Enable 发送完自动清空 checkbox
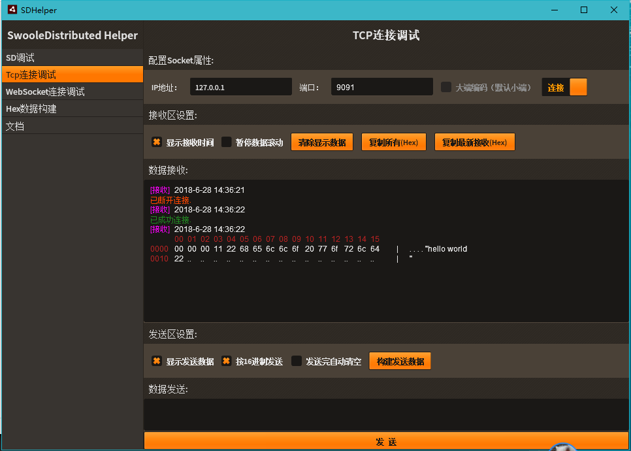Viewport: 631px width, 451px height. (x=297, y=361)
